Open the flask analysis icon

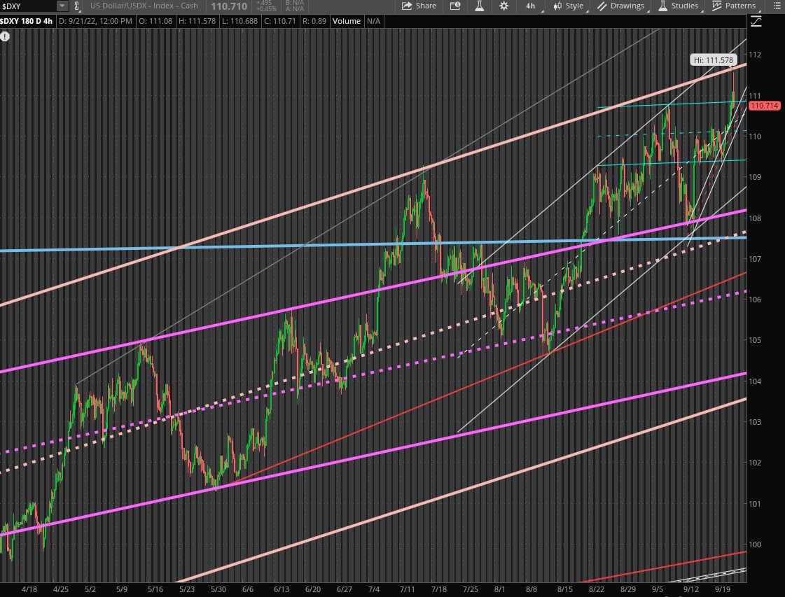(x=479, y=6)
